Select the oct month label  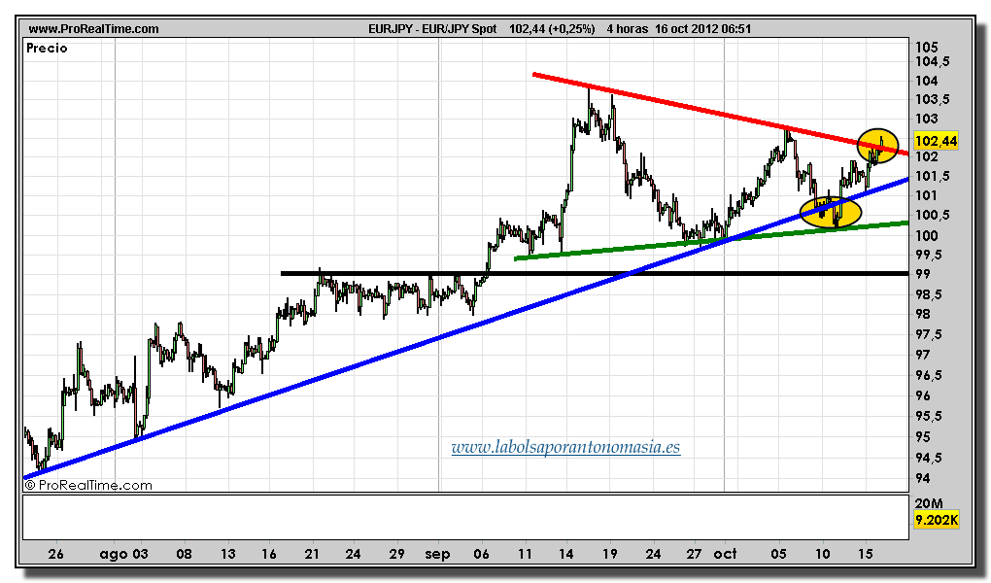point(726,554)
